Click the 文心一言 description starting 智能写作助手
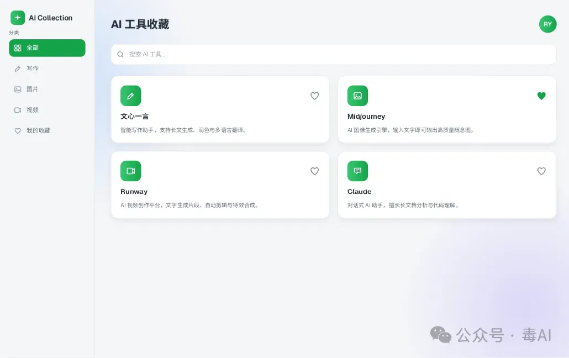 (x=183, y=130)
